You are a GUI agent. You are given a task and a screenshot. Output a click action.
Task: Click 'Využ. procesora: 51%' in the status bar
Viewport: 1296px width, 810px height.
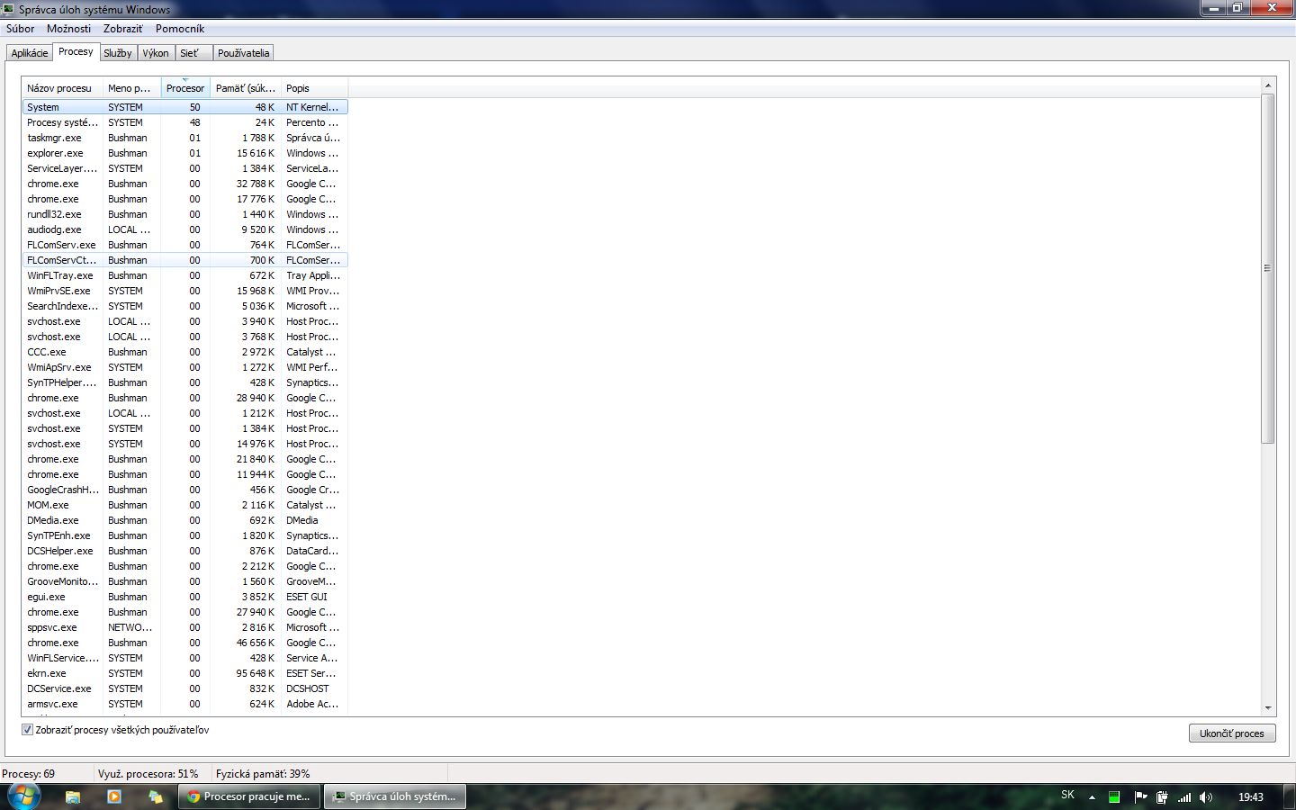pyautogui.click(x=148, y=774)
